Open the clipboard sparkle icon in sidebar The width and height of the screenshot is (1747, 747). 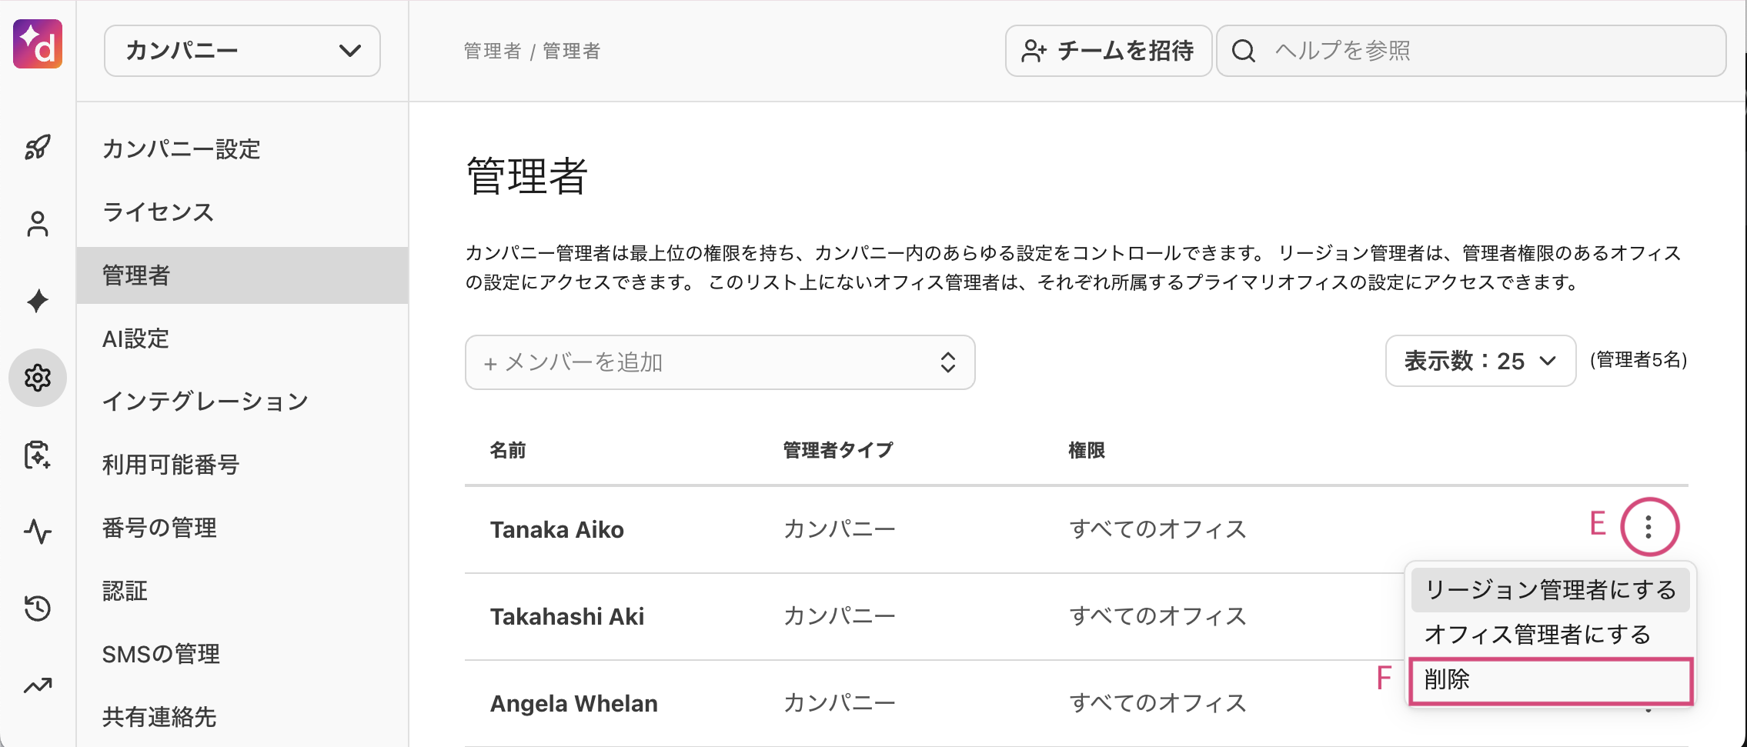pos(38,455)
